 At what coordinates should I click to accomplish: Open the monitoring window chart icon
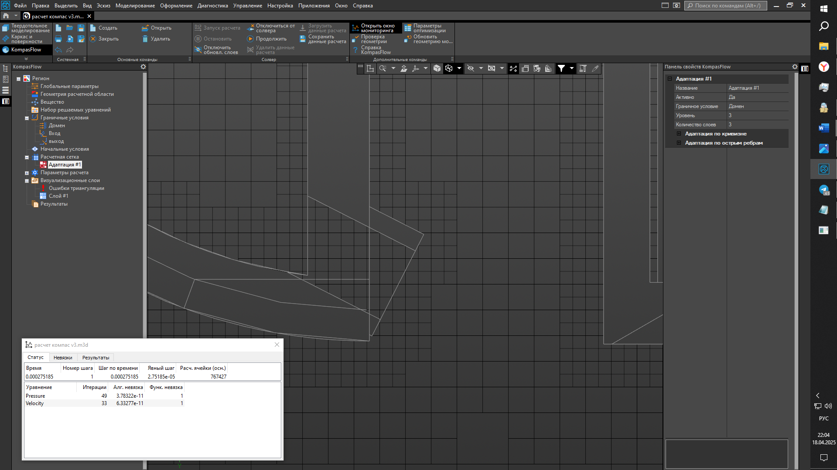coord(355,28)
